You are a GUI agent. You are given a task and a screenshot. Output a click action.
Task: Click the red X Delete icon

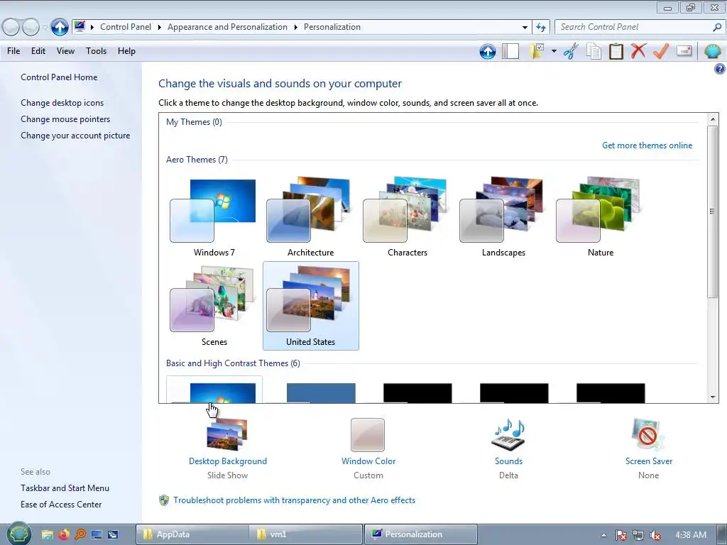[x=638, y=51]
